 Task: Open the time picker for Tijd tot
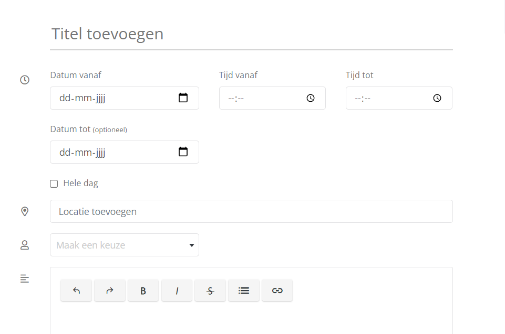click(x=437, y=98)
